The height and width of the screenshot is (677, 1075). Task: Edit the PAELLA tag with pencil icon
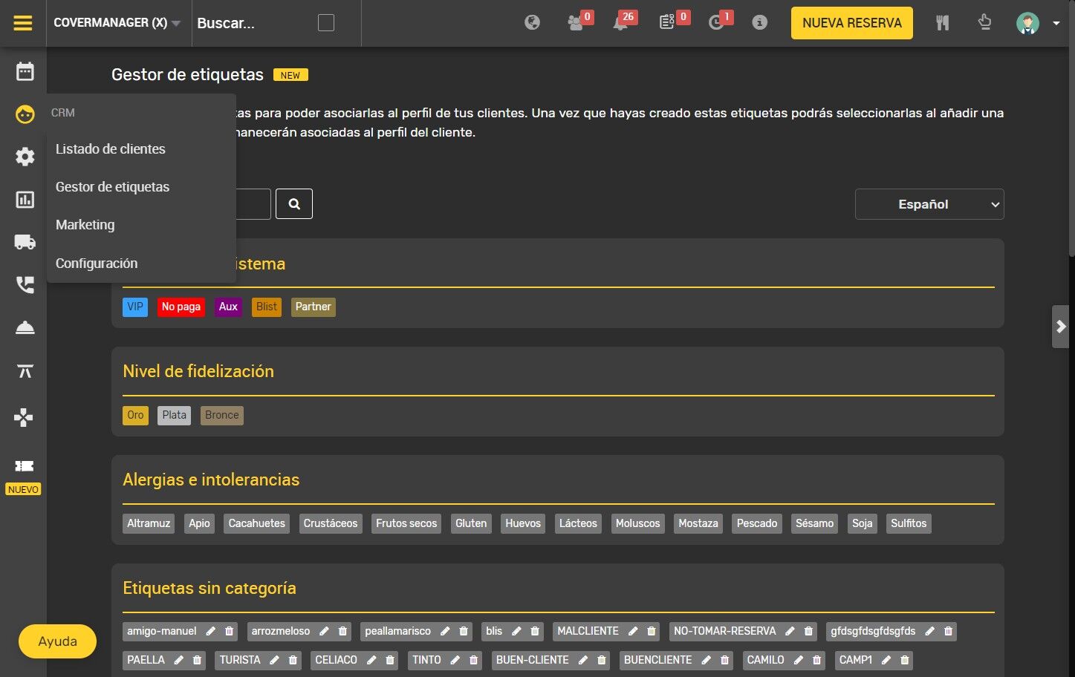pyautogui.click(x=179, y=660)
